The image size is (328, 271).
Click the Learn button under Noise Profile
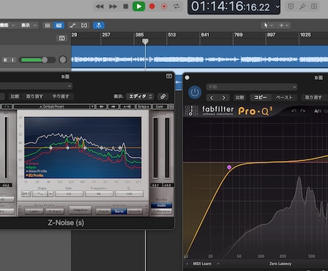pos(34,211)
